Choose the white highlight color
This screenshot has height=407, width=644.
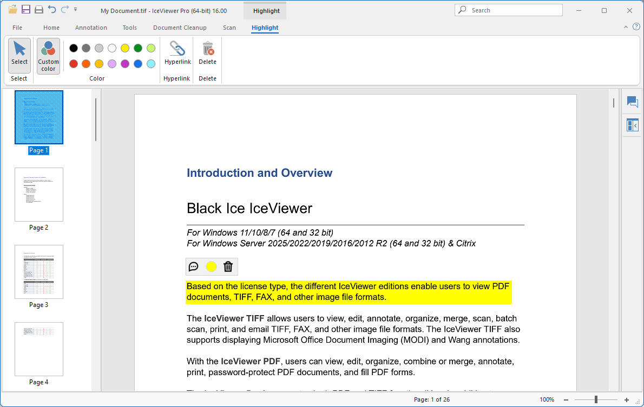pyautogui.click(x=112, y=49)
